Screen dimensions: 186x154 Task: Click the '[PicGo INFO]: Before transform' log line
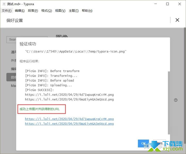(x=52, y=71)
